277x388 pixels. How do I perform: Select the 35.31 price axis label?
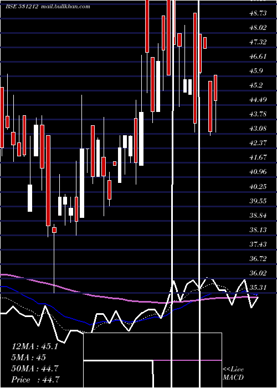click(258, 288)
